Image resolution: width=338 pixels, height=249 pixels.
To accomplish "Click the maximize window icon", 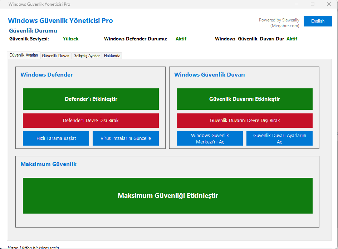I will click(x=313, y=4).
